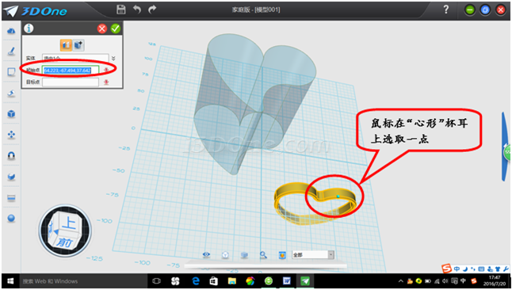
Task: Open the sketch drawing pen tool
Action: tap(11, 51)
